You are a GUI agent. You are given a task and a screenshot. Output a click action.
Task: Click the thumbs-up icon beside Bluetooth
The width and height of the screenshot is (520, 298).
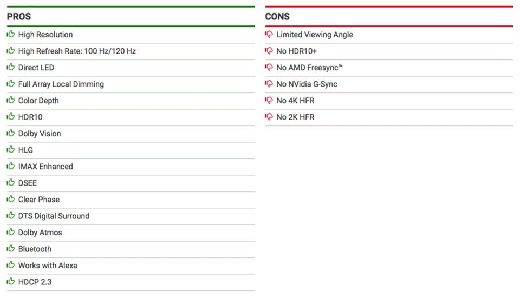click(11, 249)
